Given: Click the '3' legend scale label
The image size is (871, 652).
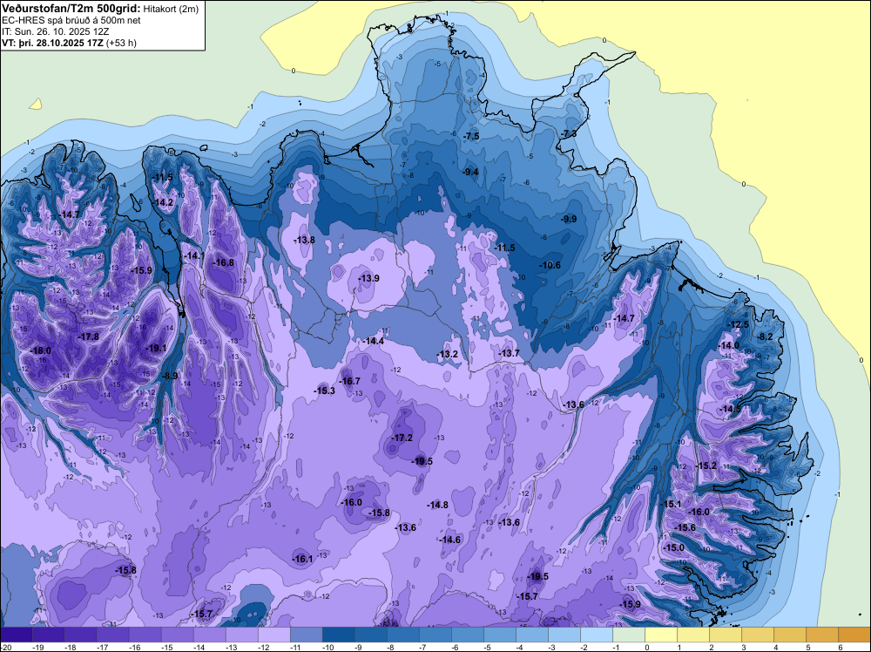Looking at the screenshot, I should click(x=743, y=647).
